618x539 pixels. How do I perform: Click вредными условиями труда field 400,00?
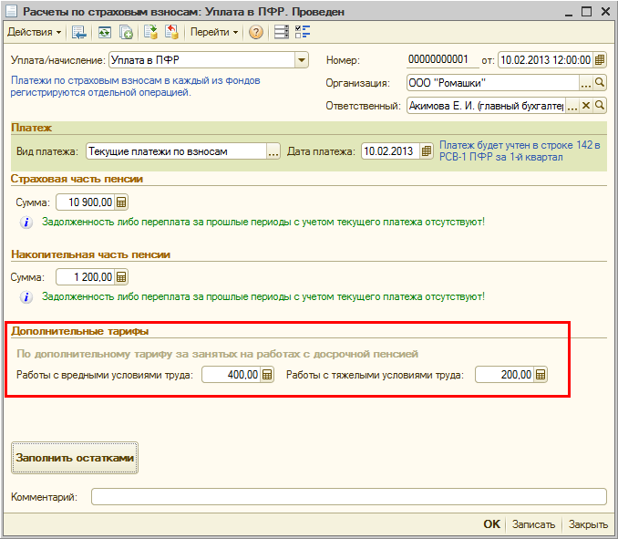232,375
